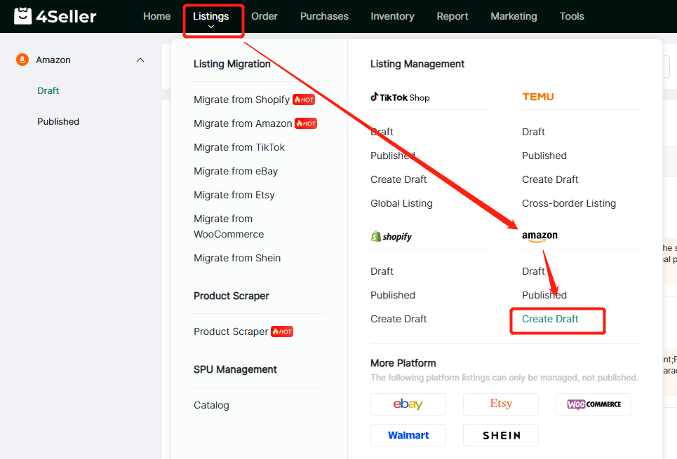
Task: Click the Shopify logo
Action: click(391, 236)
